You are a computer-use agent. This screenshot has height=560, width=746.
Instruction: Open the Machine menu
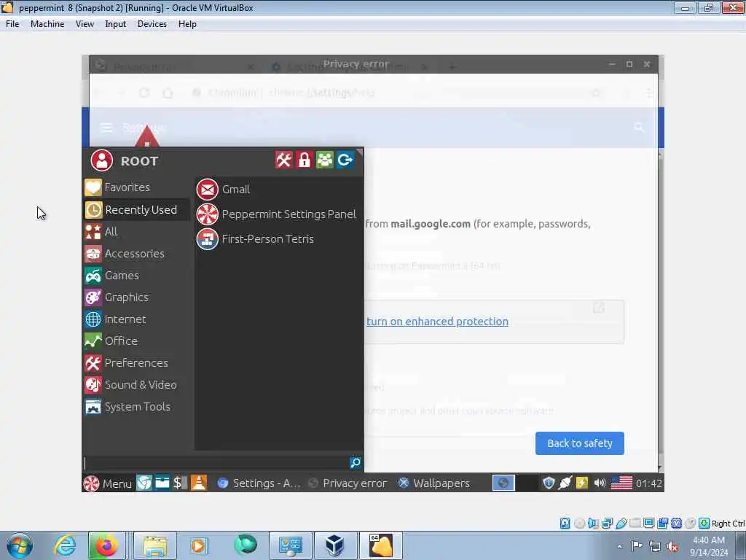[47, 24]
